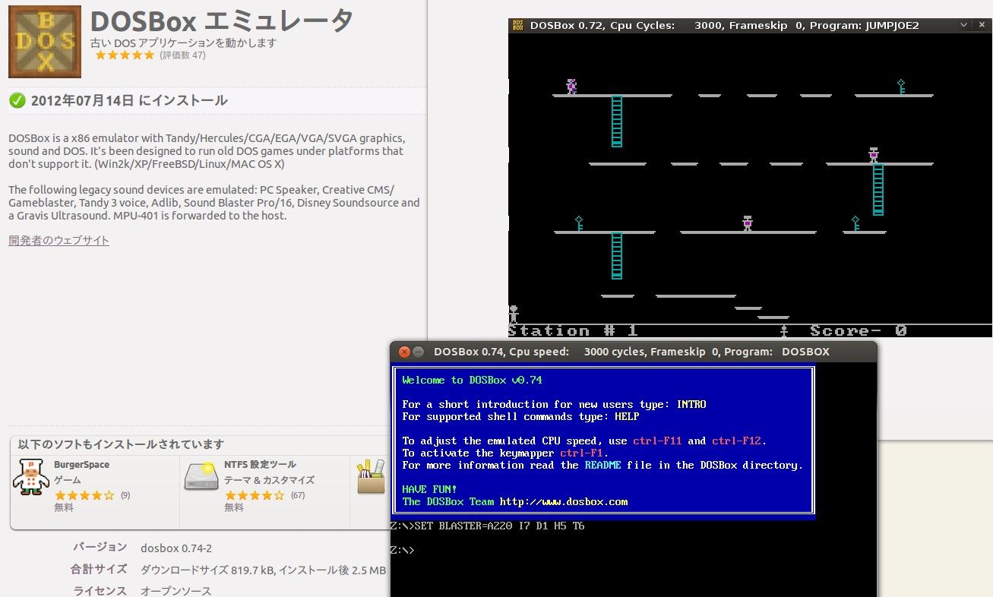993x597 pixels.
Task: Click the ゲーム category label
Action: [68, 480]
